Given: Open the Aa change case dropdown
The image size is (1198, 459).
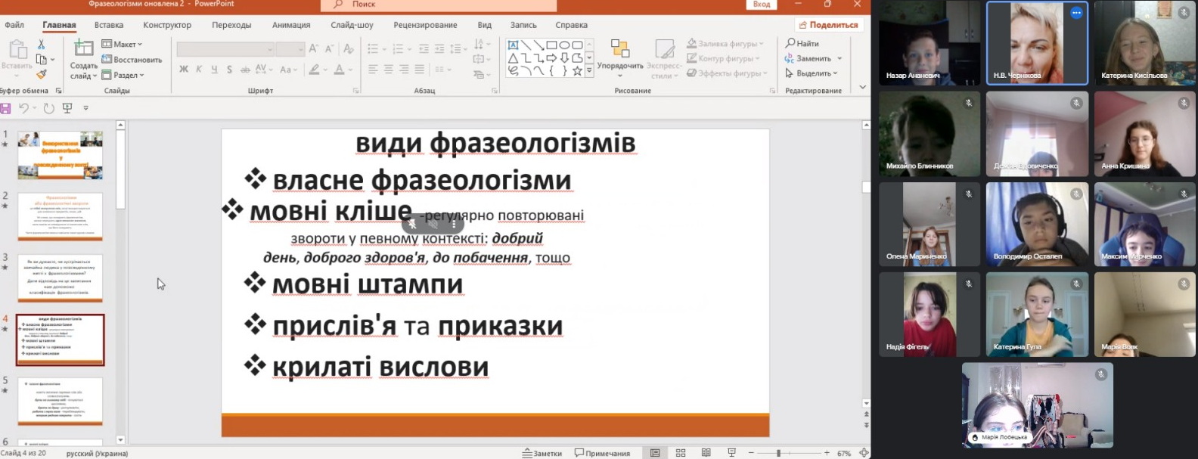Looking at the screenshot, I should 287,70.
